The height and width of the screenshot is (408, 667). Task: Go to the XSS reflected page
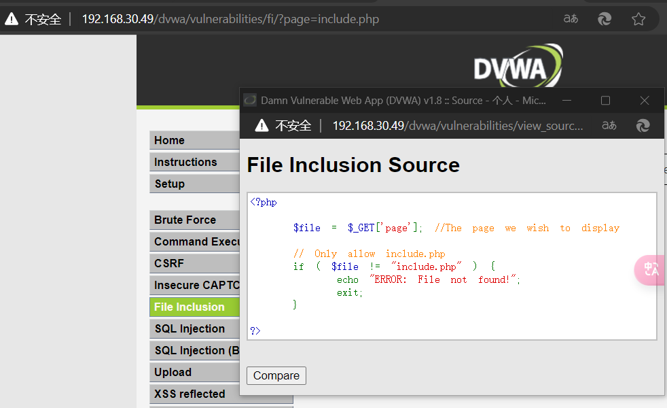195,394
